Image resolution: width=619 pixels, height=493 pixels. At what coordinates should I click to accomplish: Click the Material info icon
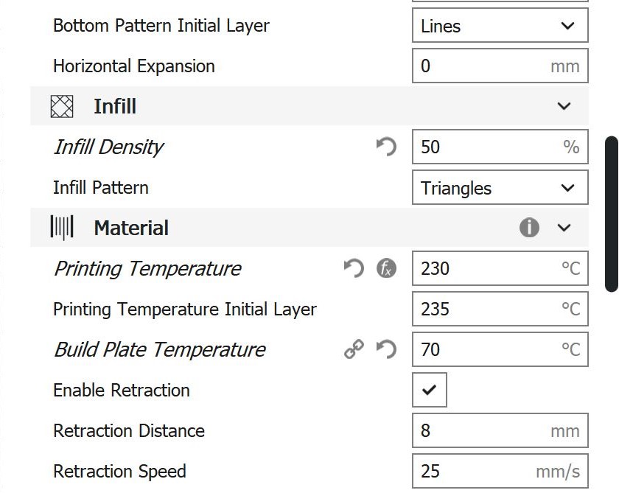pyautogui.click(x=529, y=228)
